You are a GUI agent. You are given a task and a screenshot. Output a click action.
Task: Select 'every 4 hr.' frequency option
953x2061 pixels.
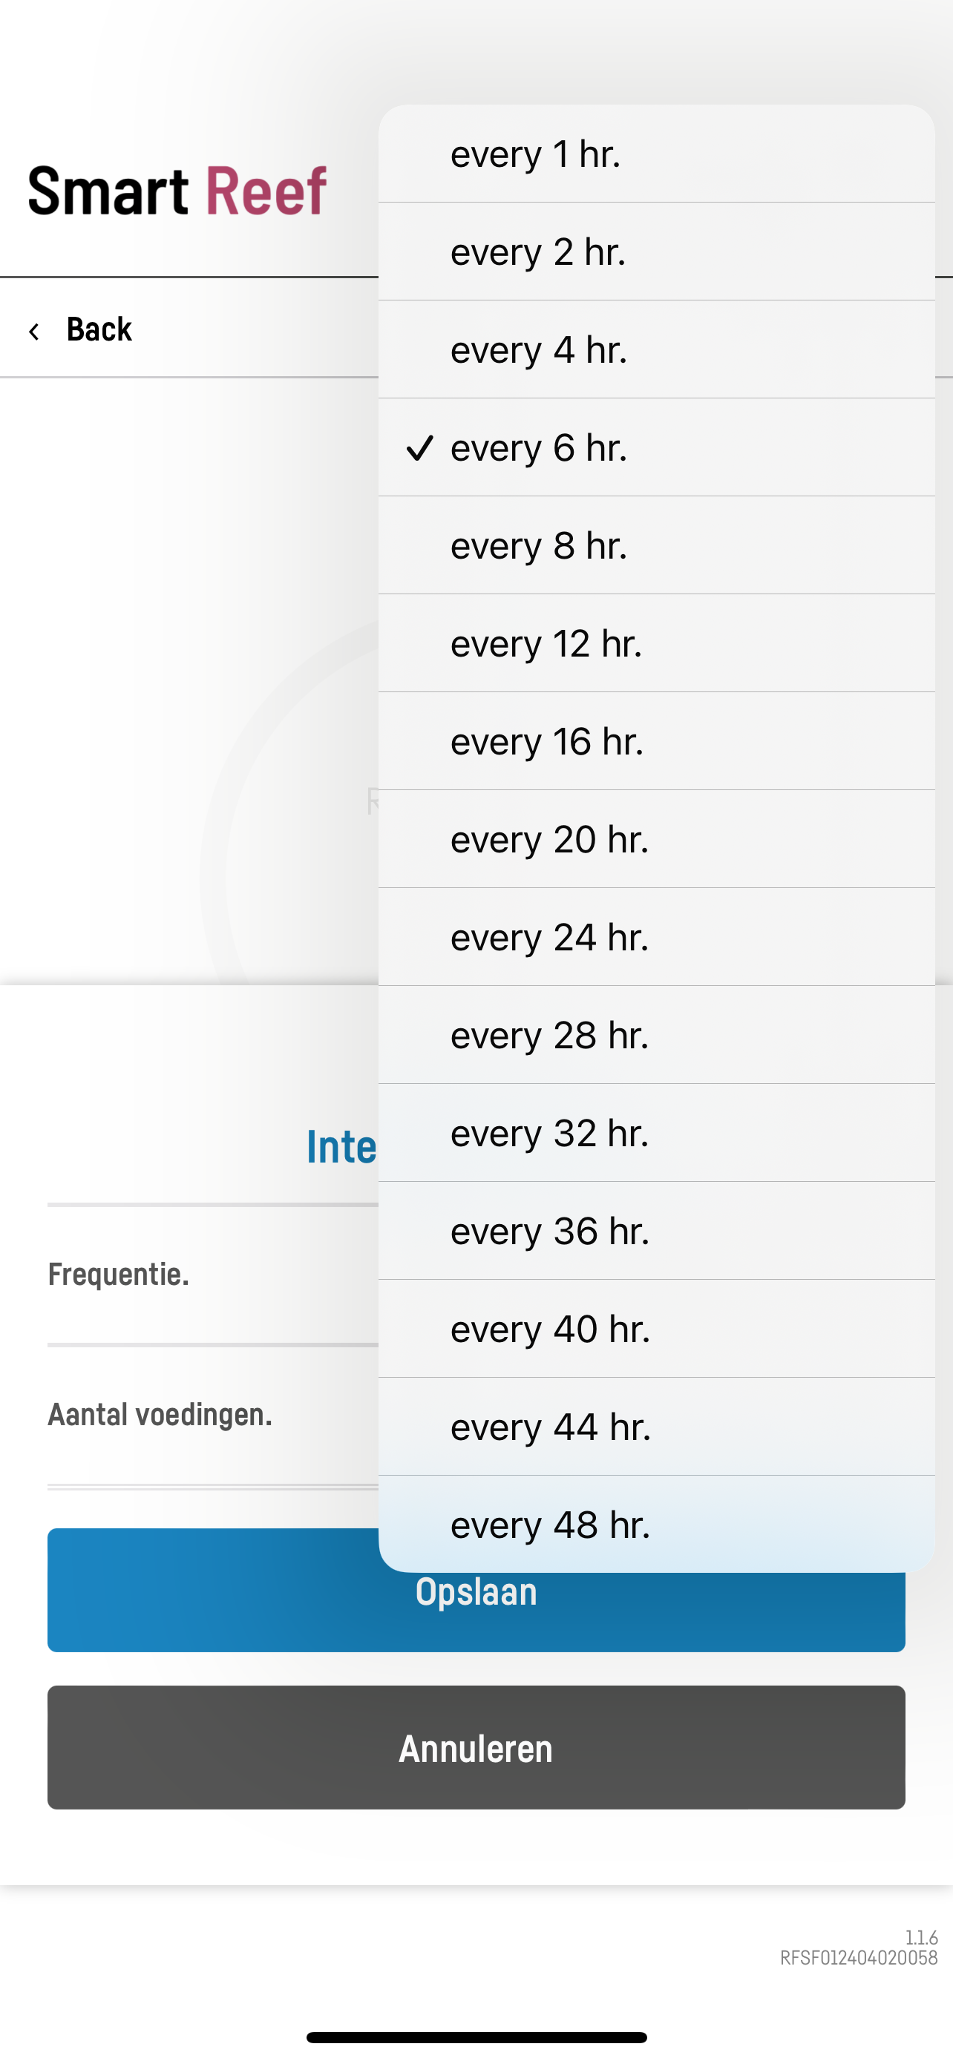656,349
